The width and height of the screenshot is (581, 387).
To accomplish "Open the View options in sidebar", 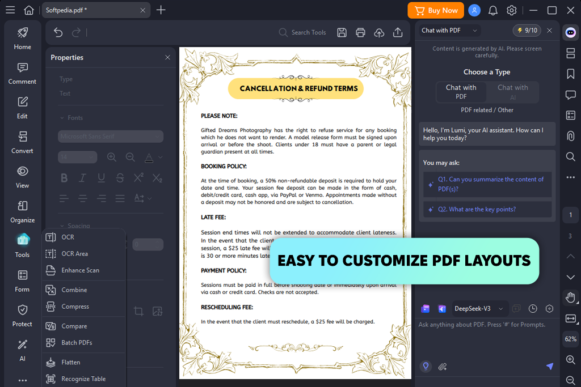I will coord(22,177).
